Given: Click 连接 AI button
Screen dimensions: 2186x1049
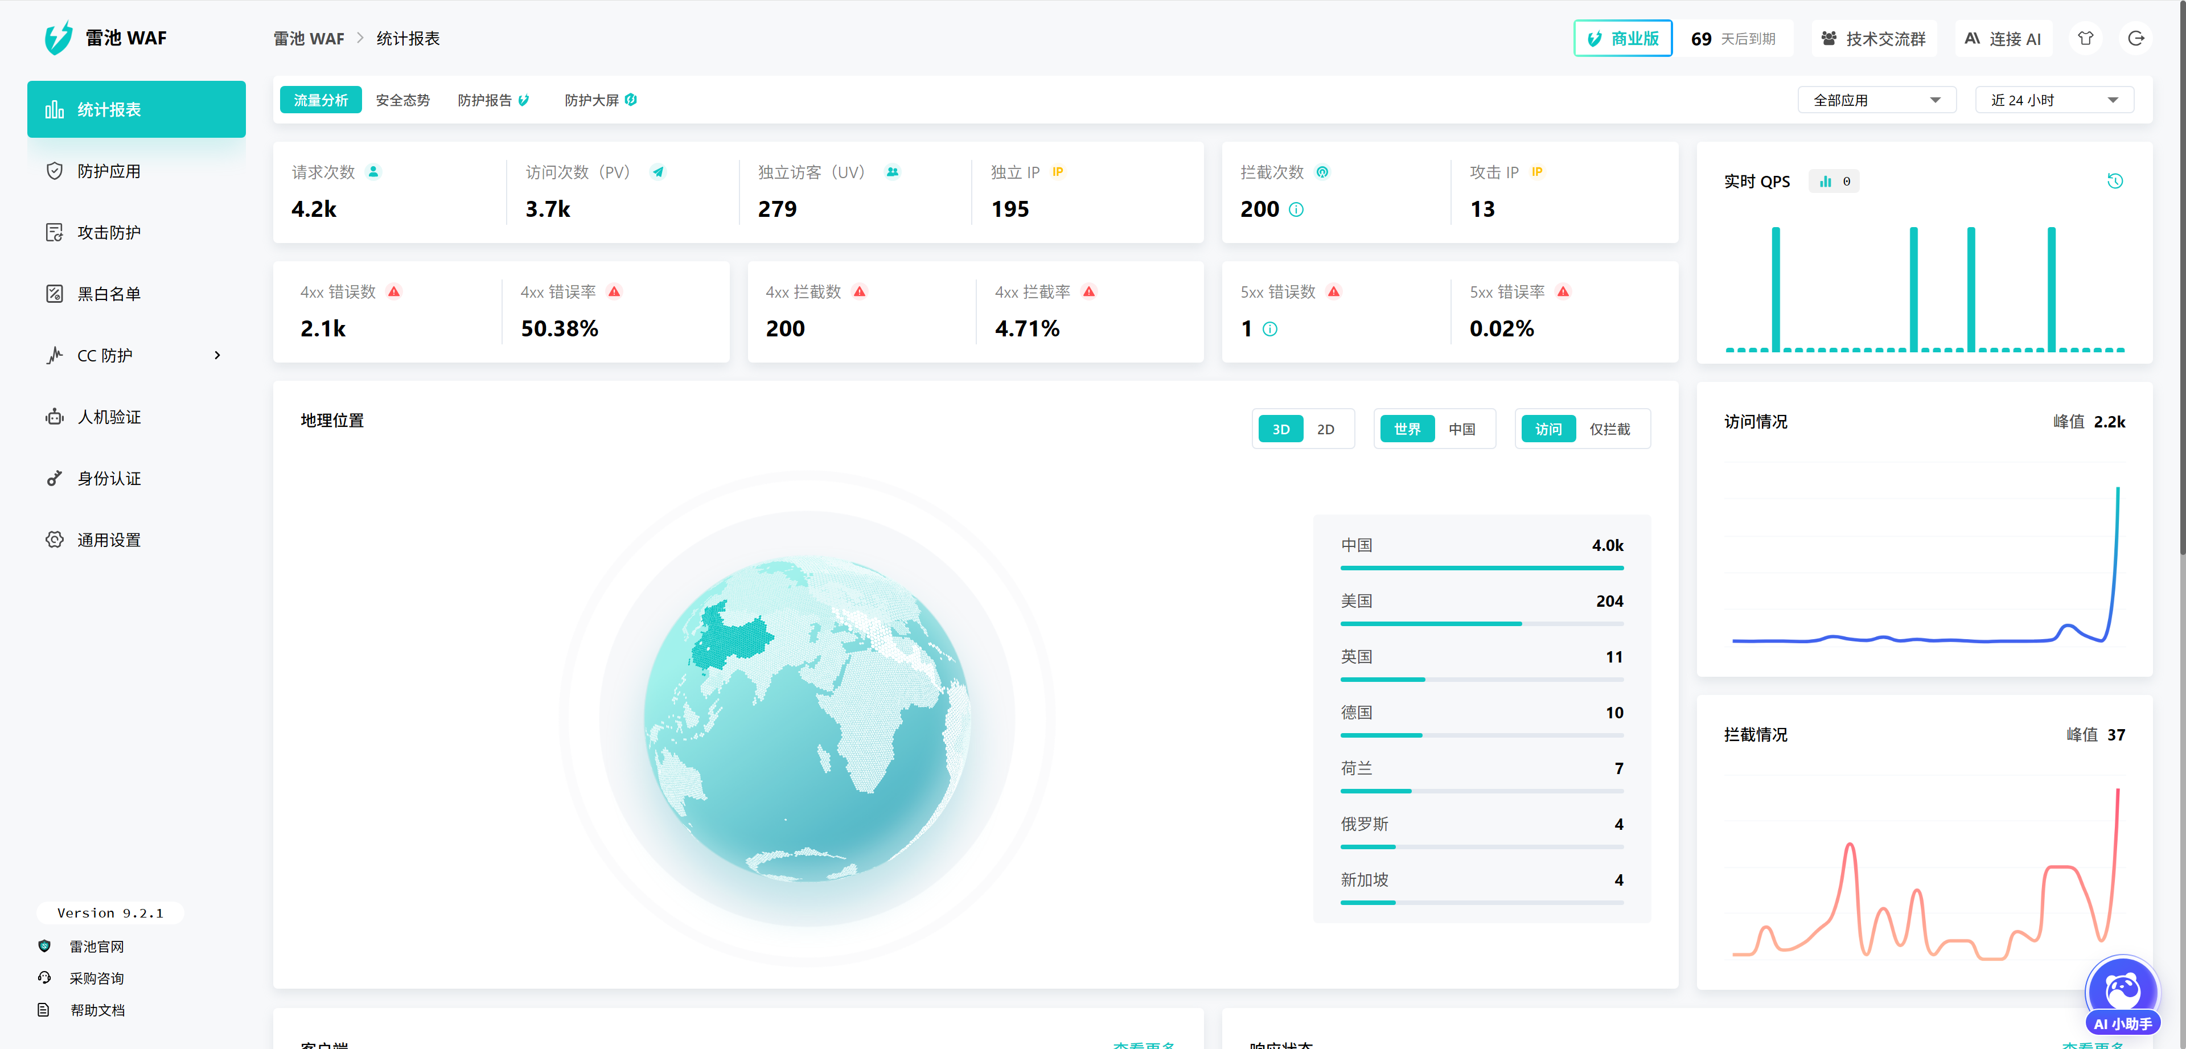Looking at the screenshot, I should point(2003,38).
